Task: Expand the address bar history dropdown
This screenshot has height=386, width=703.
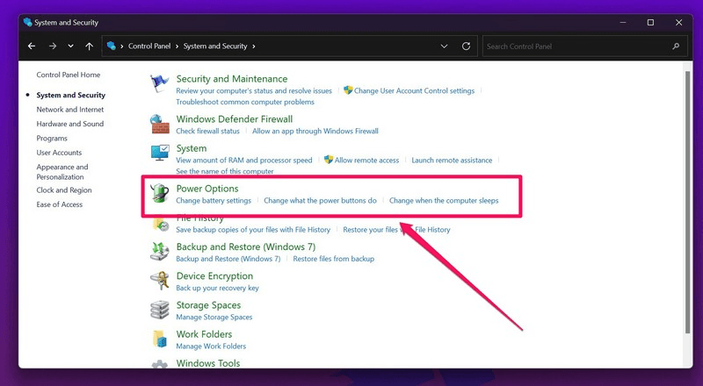Action: [x=444, y=46]
